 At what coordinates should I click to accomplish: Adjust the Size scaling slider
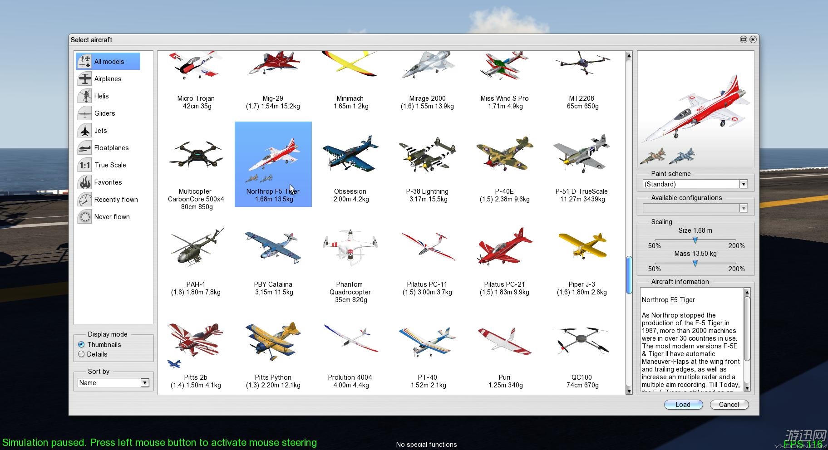[695, 240]
